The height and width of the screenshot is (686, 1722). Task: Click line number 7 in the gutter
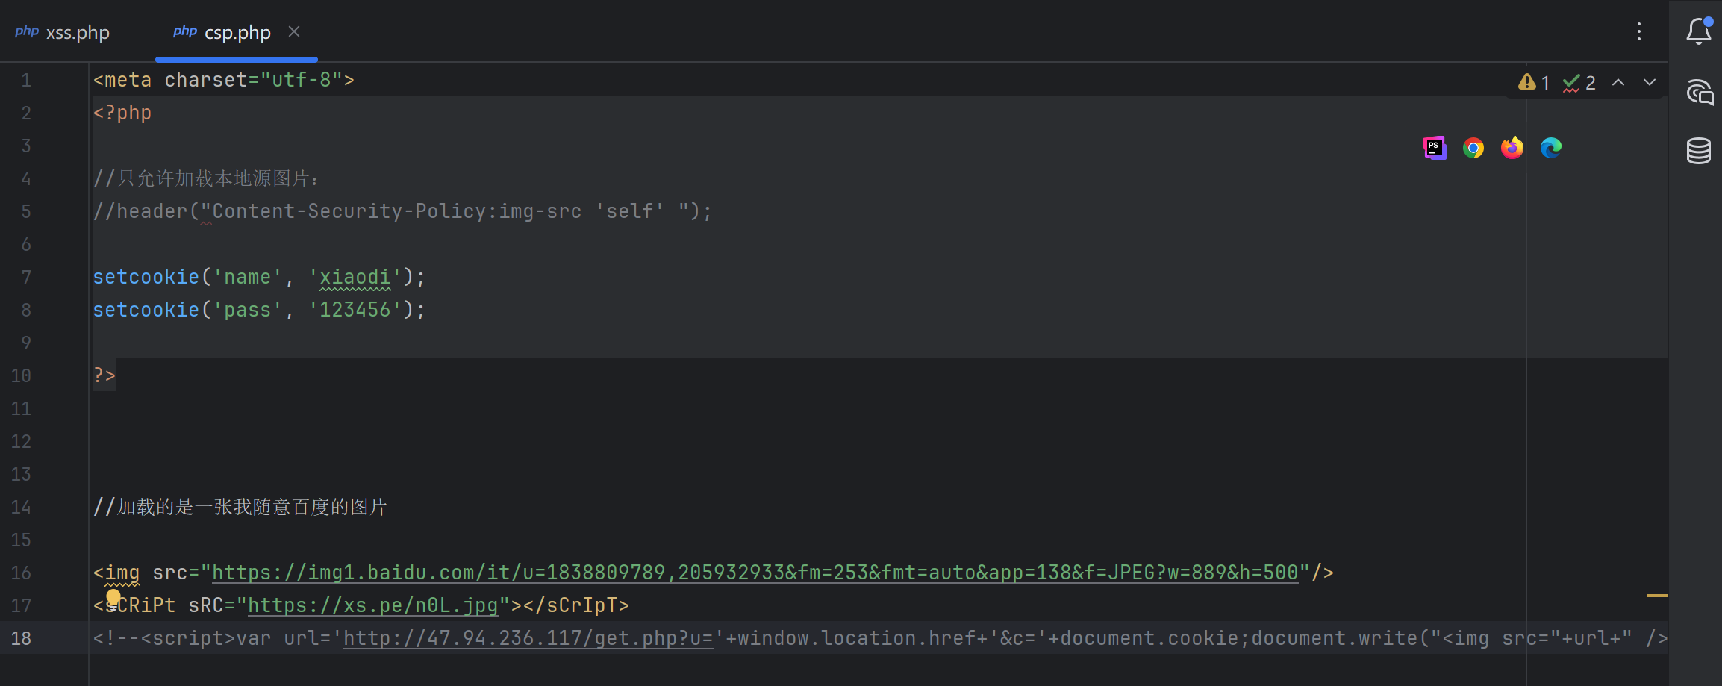(x=26, y=277)
